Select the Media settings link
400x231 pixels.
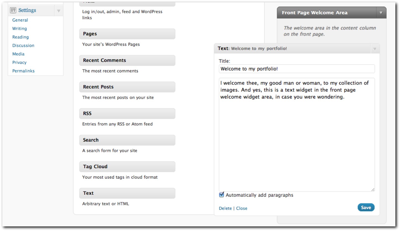click(x=18, y=54)
